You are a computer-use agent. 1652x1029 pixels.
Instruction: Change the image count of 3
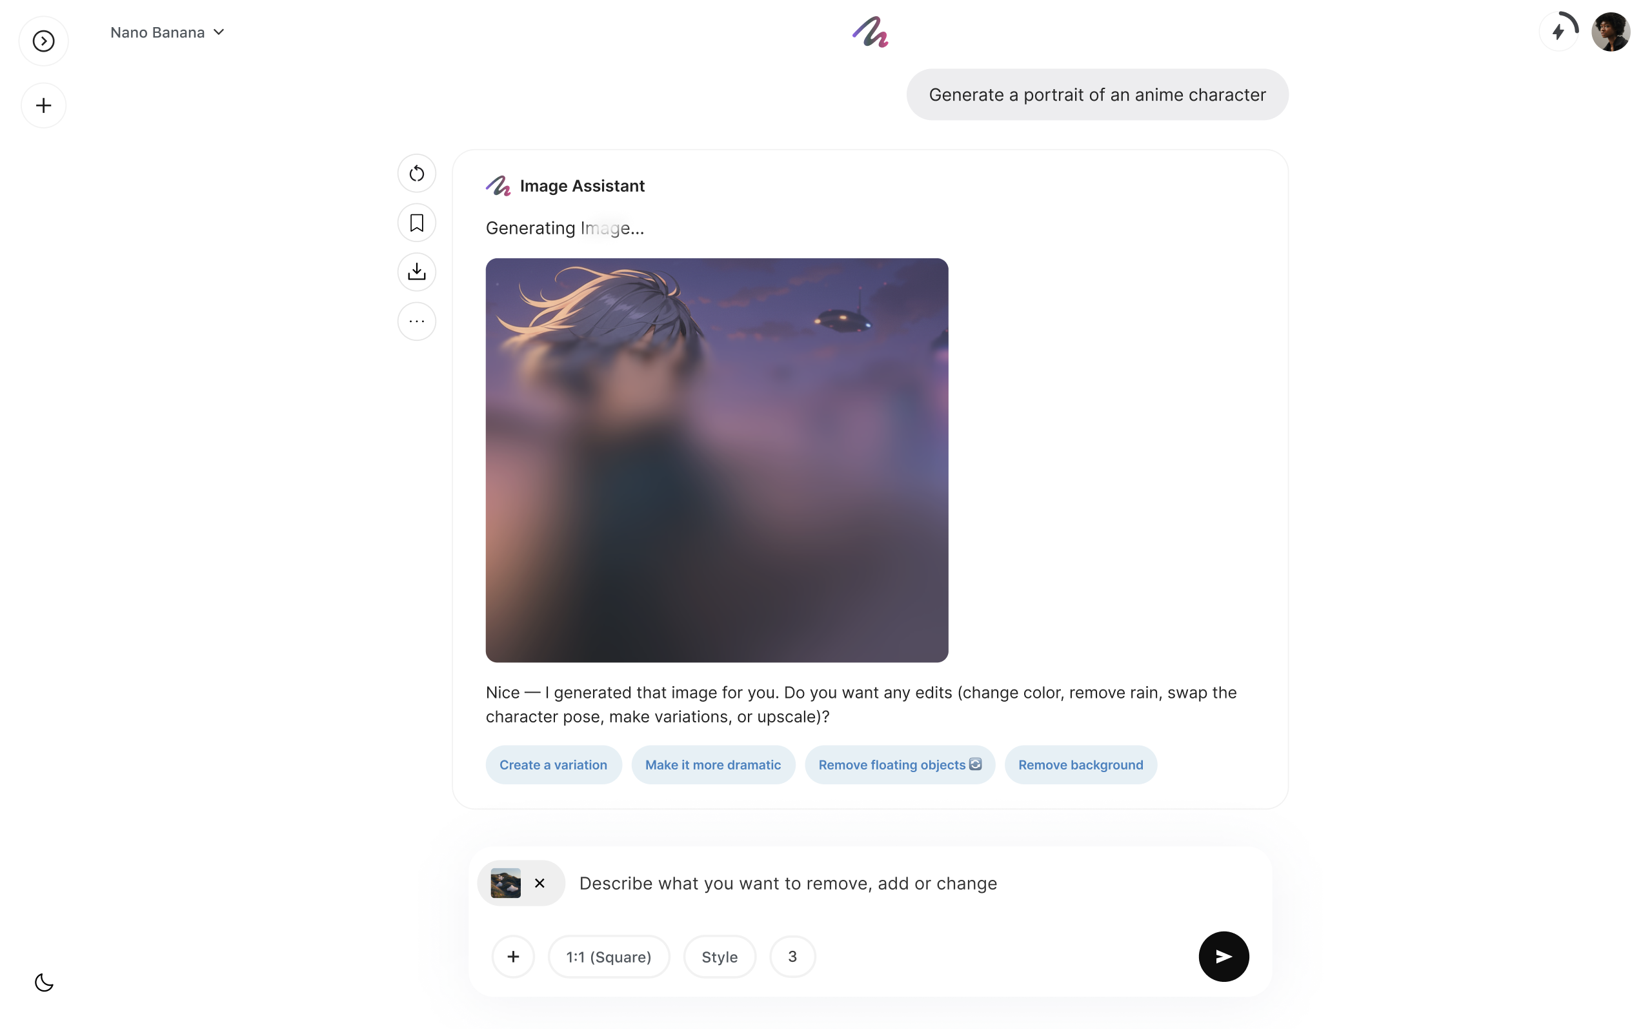(792, 956)
